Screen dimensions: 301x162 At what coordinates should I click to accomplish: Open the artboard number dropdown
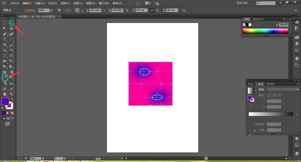[65, 159]
